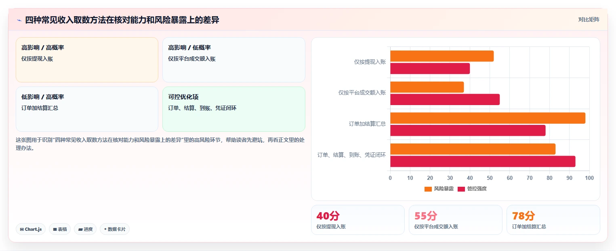The image size is (616, 251).
Task: Click the 对比矩阵 badge in the header
Action: pyautogui.click(x=589, y=19)
